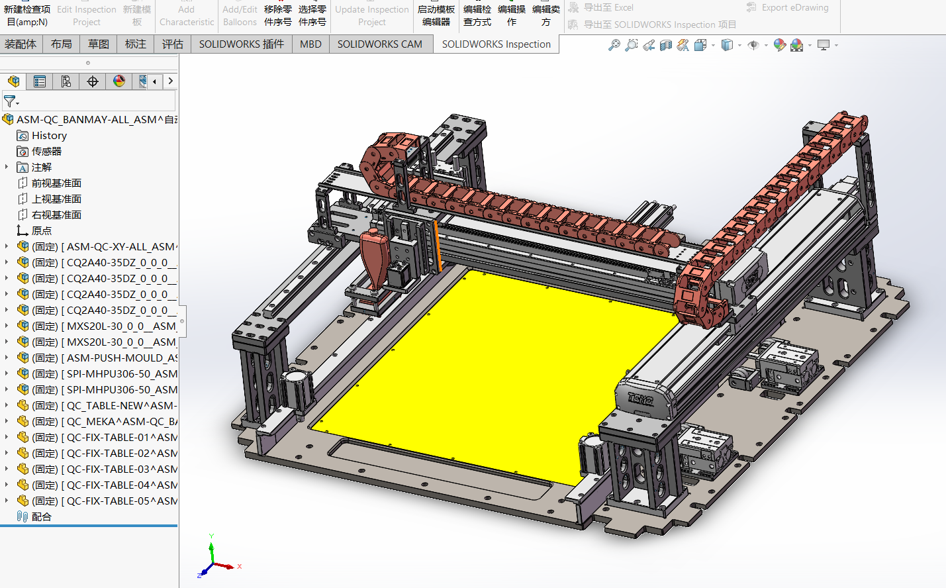
Task: Expand the 注解 annotations node
Action: [x=7, y=167]
